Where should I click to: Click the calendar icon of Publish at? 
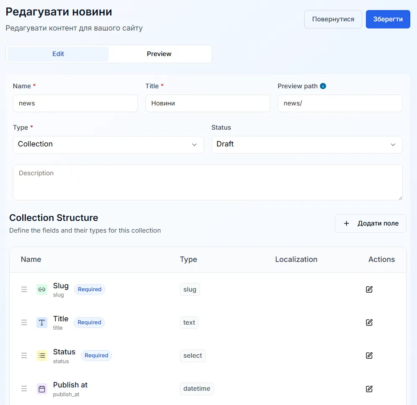coord(42,389)
